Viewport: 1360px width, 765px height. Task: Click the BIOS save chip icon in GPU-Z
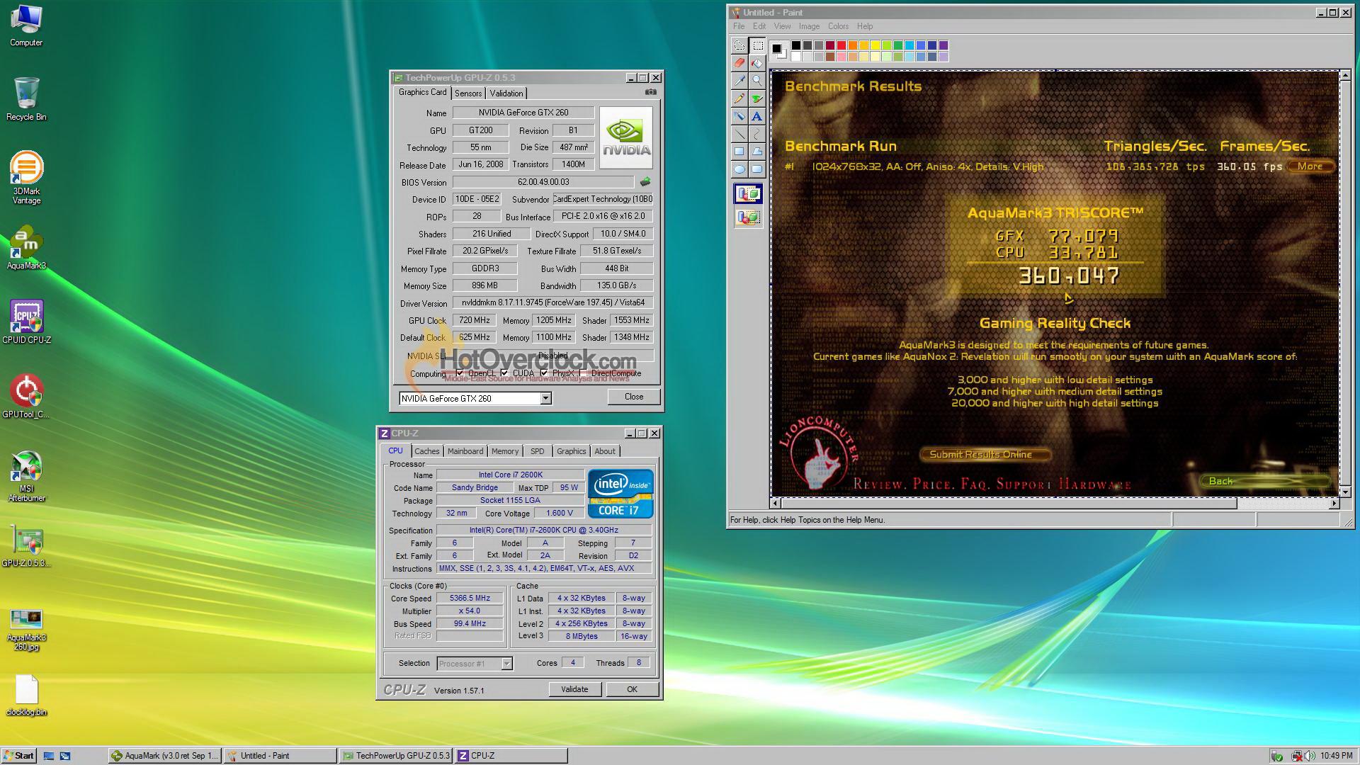[645, 182]
